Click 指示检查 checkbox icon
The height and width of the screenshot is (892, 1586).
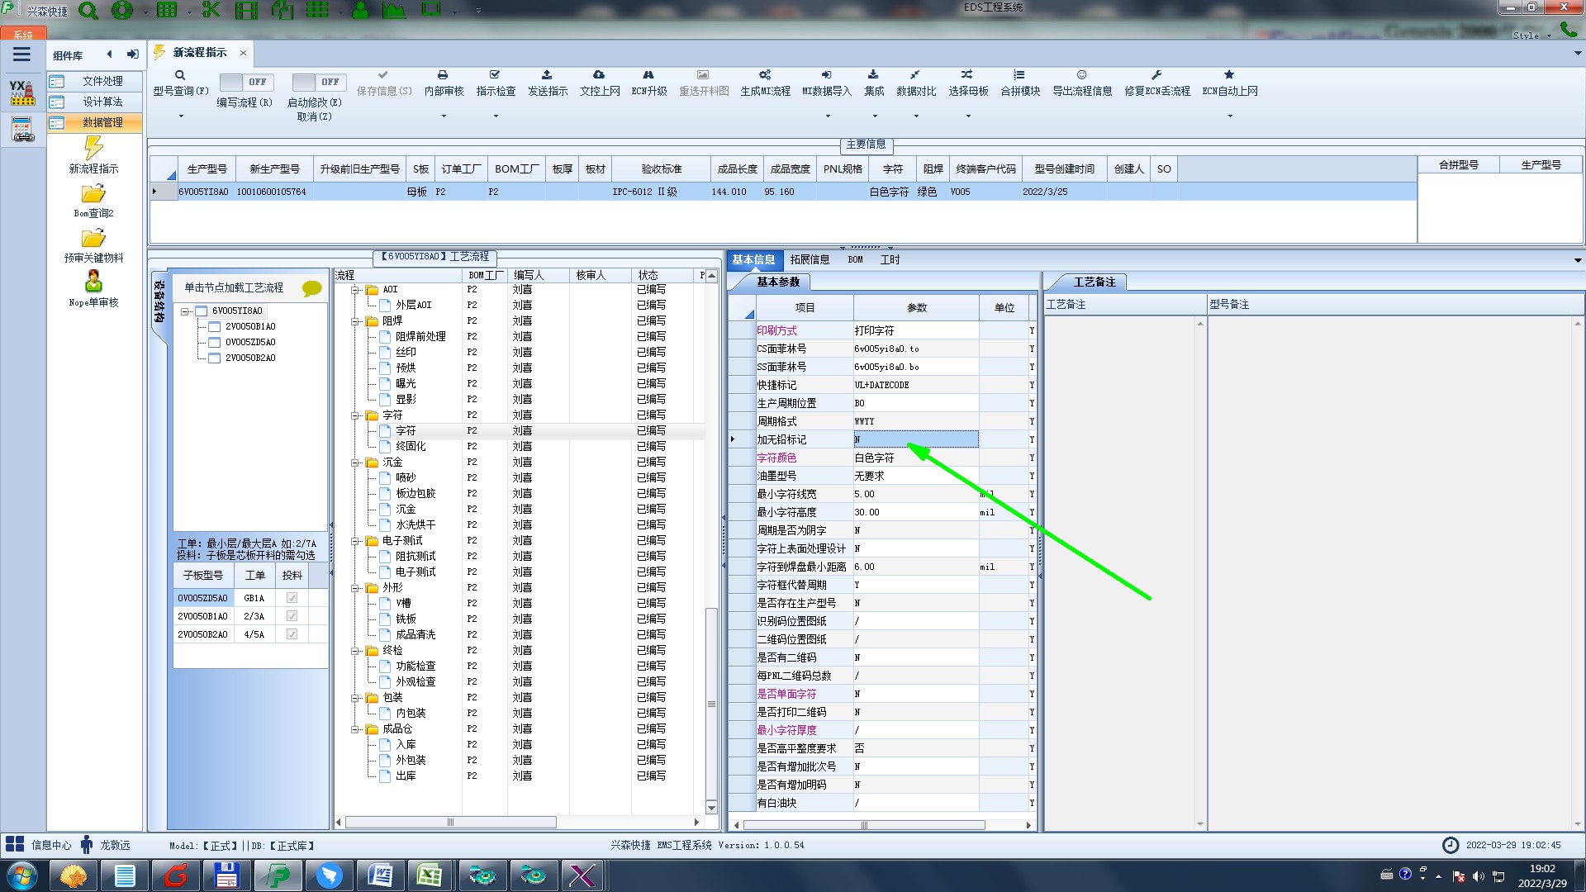(495, 75)
